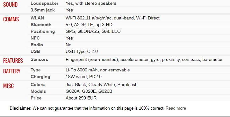Open the Radio glossary label

click(37, 45)
